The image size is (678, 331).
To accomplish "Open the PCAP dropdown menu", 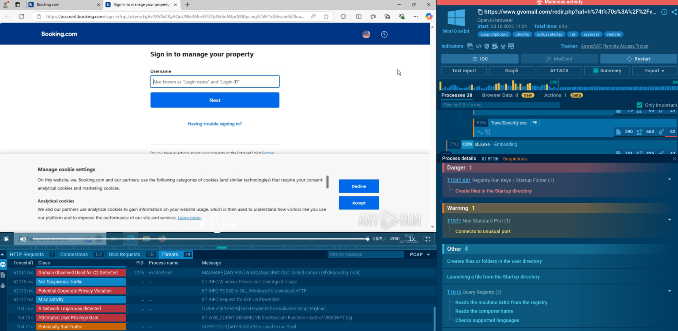I will 420,254.
